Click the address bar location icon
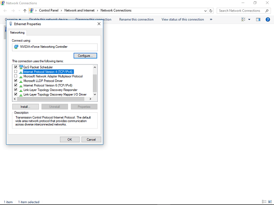The height and width of the screenshot is (205, 274). pos(31,10)
